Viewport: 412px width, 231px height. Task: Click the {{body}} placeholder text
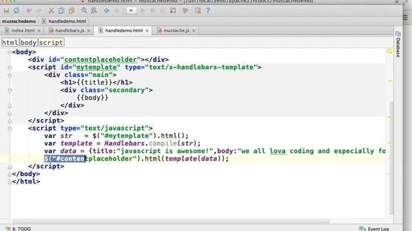93,98
